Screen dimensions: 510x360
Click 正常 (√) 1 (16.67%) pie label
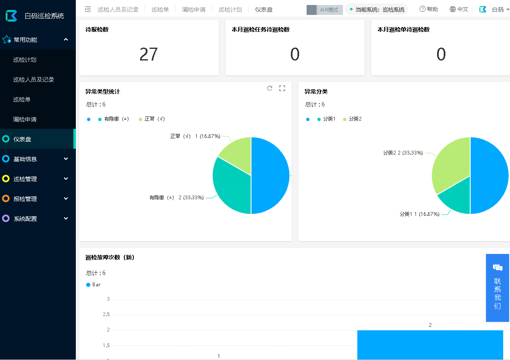click(x=195, y=136)
